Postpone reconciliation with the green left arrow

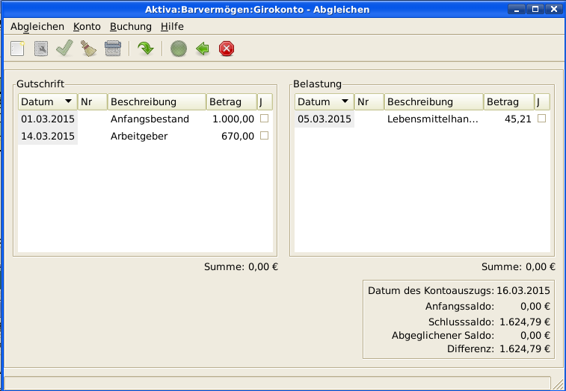pos(202,49)
